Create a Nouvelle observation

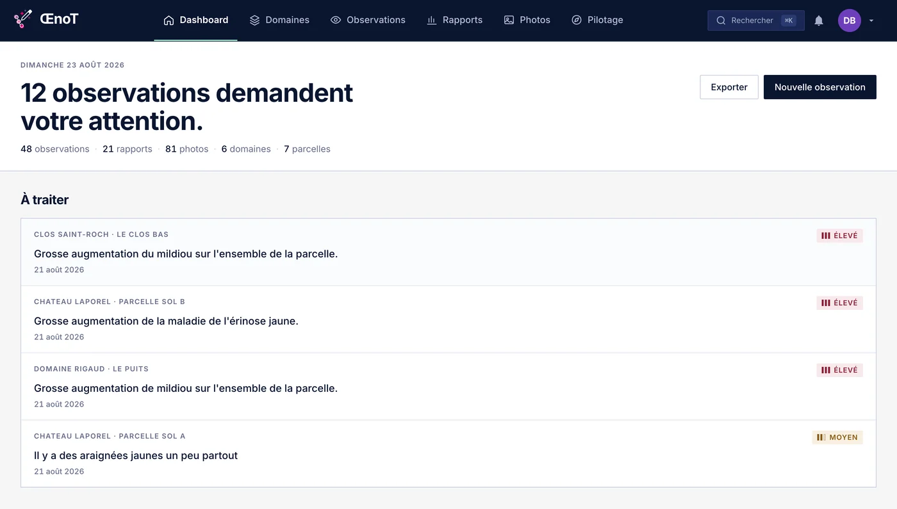tap(819, 87)
